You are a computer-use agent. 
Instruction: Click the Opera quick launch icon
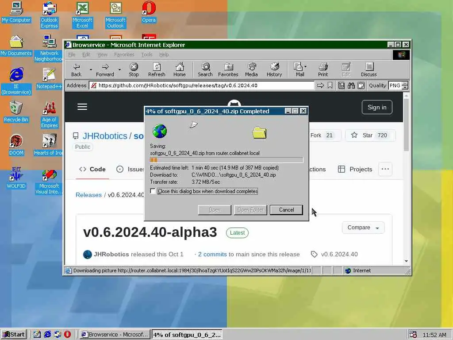pyautogui.click(x=67, y=335)
